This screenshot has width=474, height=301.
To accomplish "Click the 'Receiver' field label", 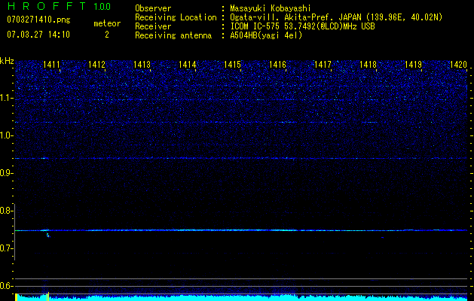I will coord(153,26).
